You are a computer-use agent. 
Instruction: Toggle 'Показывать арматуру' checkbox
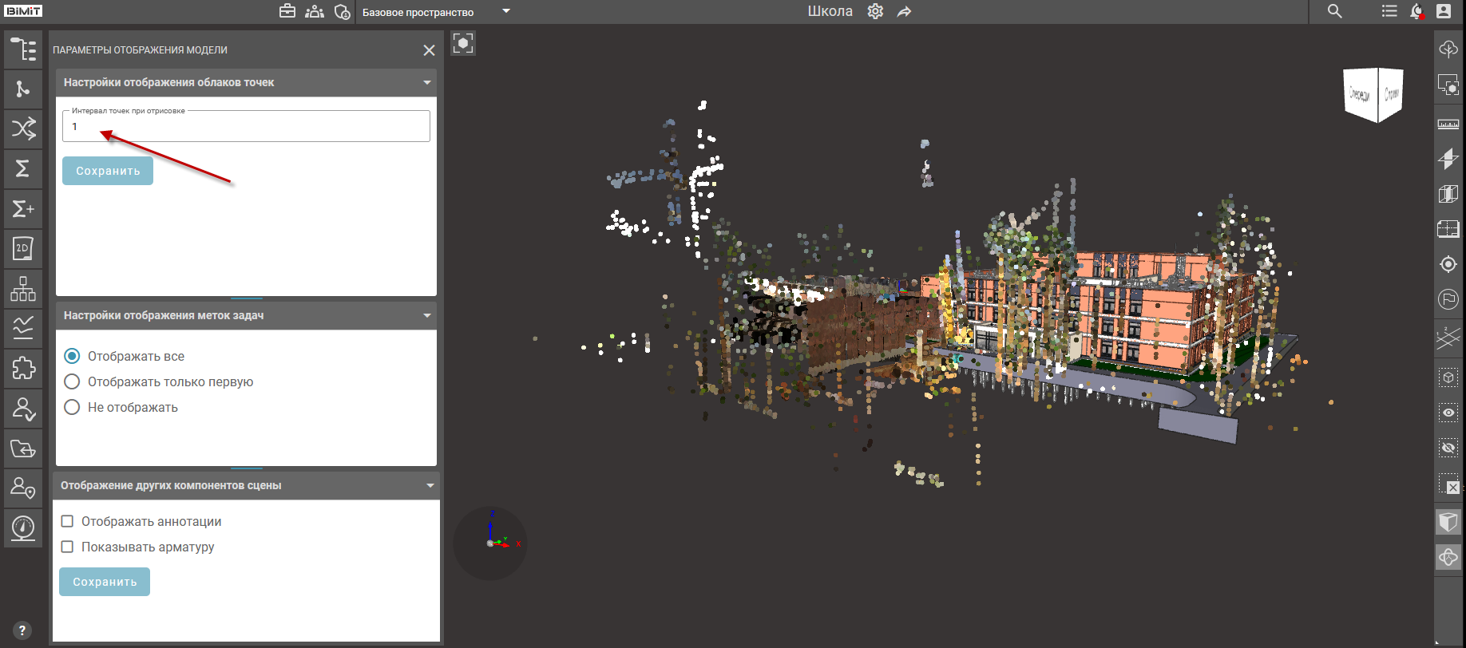68,547
